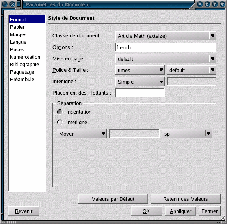The width and height of the screenshot is (227, 224).
Task: Select the Interligne separation radio button
Action: click(60, 123)
